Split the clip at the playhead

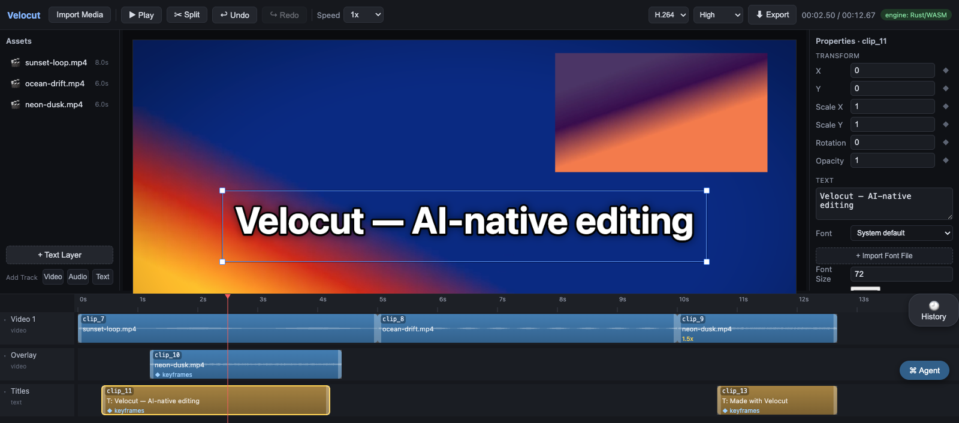187,15
